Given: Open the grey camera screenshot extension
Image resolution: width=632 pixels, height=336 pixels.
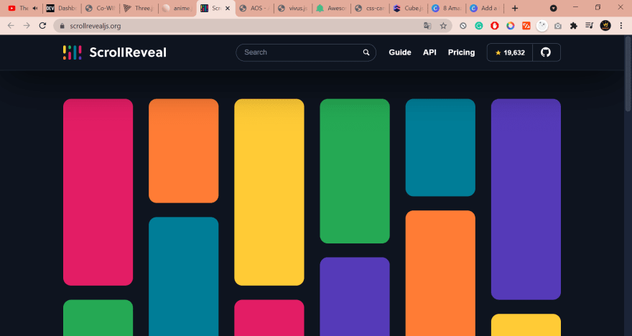Looking at the screenshot, I should (x=558, y=26).
